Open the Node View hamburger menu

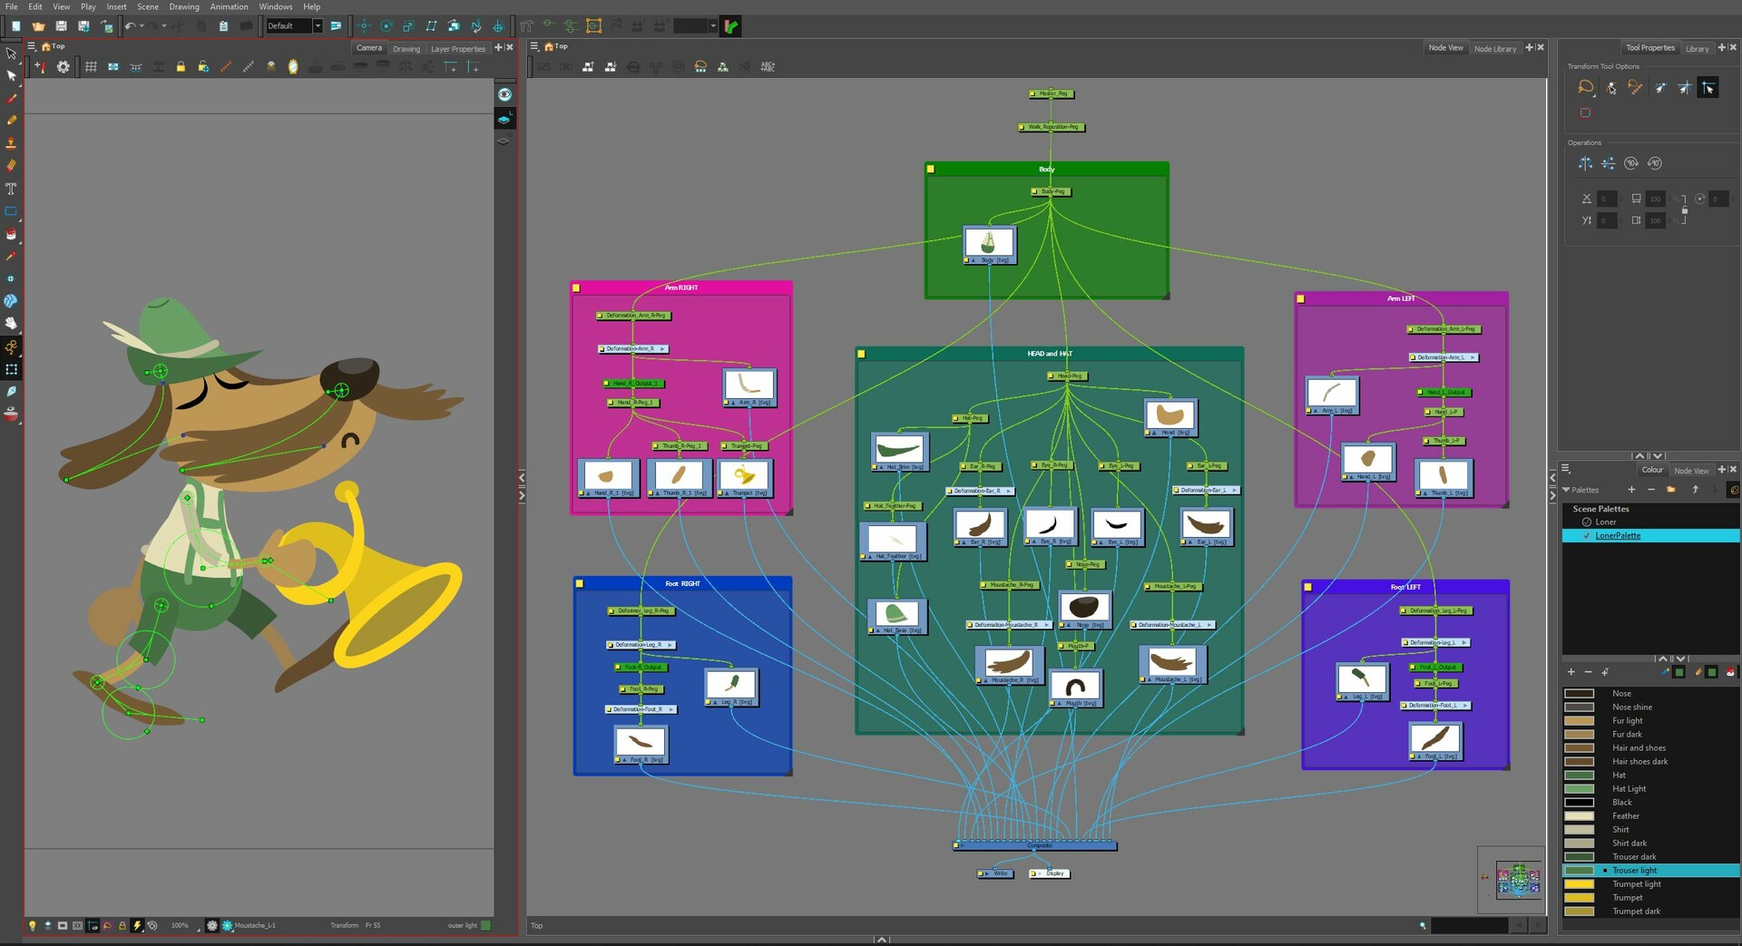[x=534, y=46]
